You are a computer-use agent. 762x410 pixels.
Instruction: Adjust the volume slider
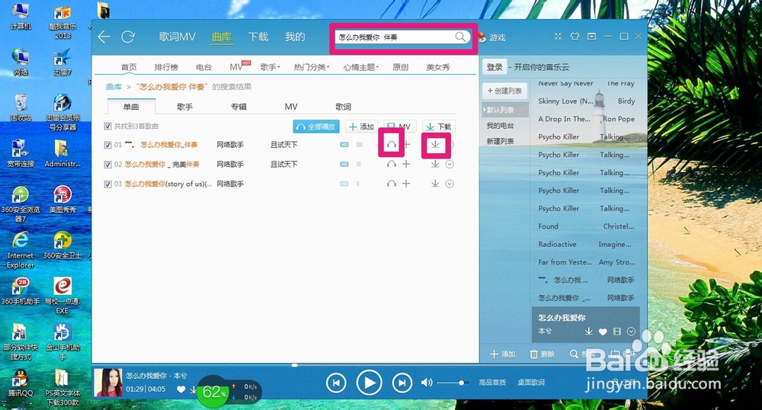tap(452, 383)
